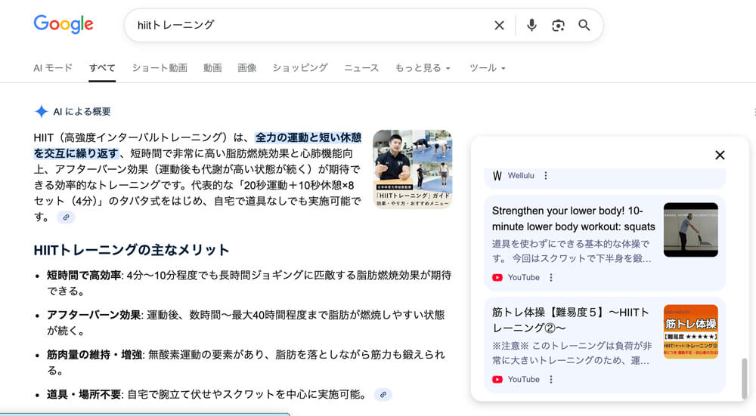This screenshot has height=416, width=756.
Task: Start voice search with the microphone icon
Action: click(531, 25)
